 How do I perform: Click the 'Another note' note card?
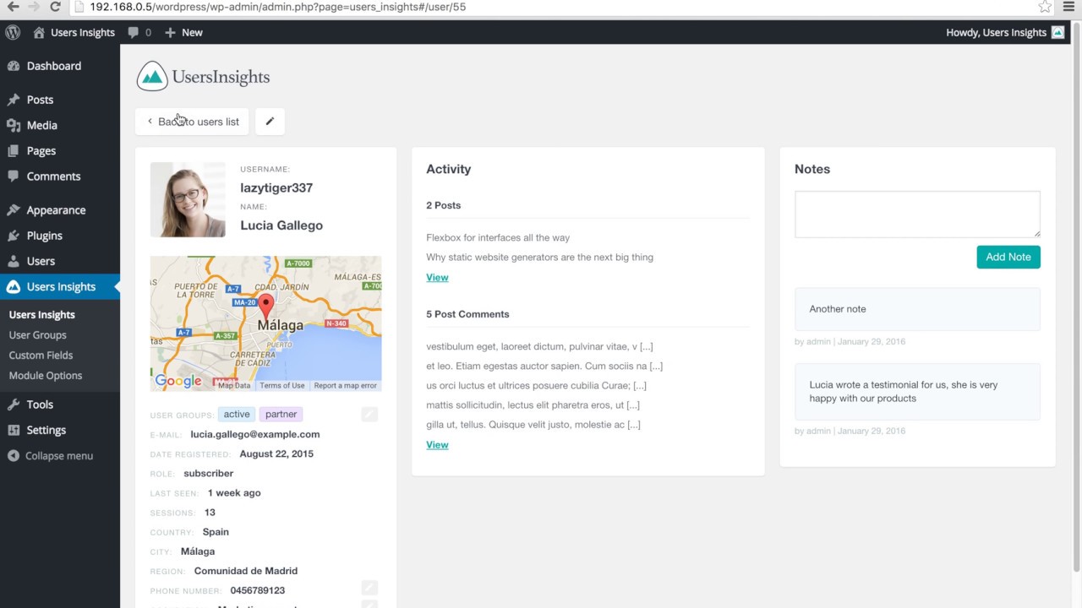click(x=917, y=309)
